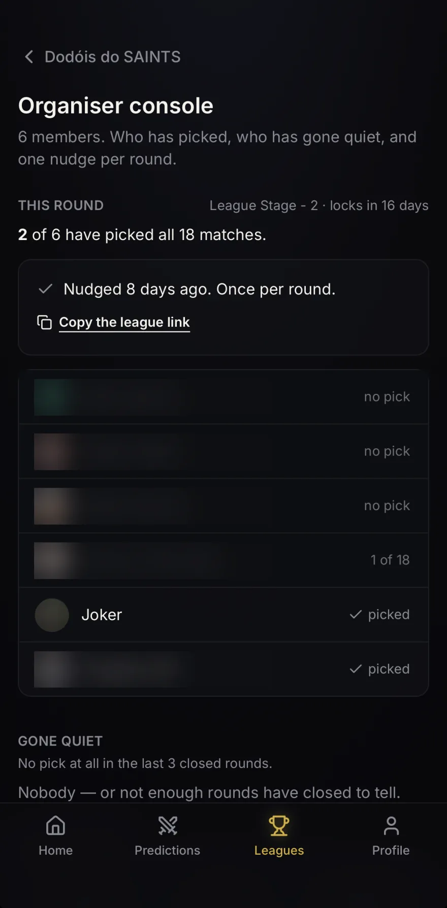447x908 pixels.
Task: Open the member row showing 1 of 18
Action: [223, 560]
